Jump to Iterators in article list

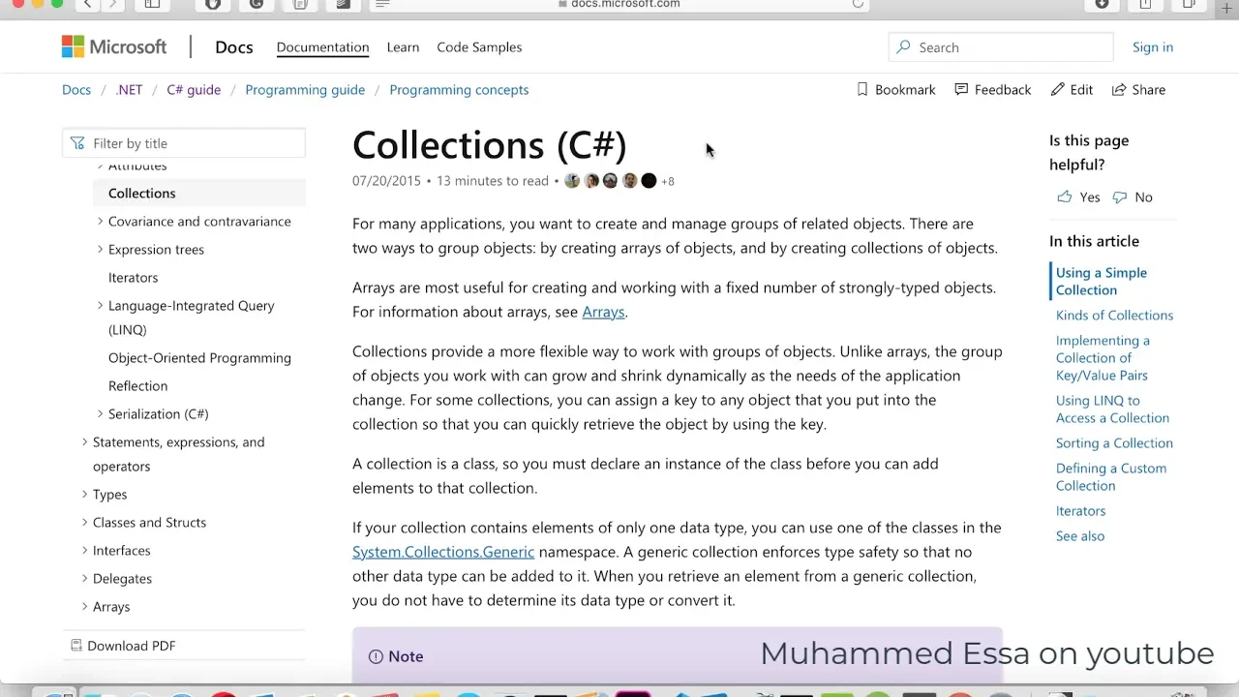tap(1080, 510)
